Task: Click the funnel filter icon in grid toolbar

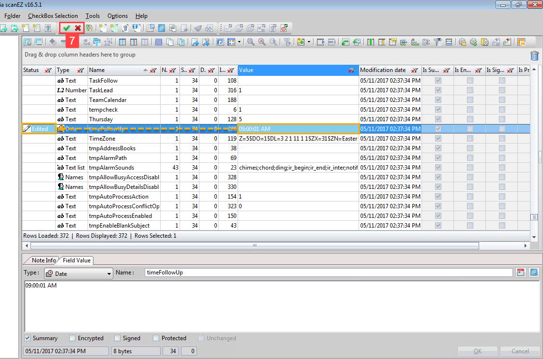Action: [x=287, y=42]
